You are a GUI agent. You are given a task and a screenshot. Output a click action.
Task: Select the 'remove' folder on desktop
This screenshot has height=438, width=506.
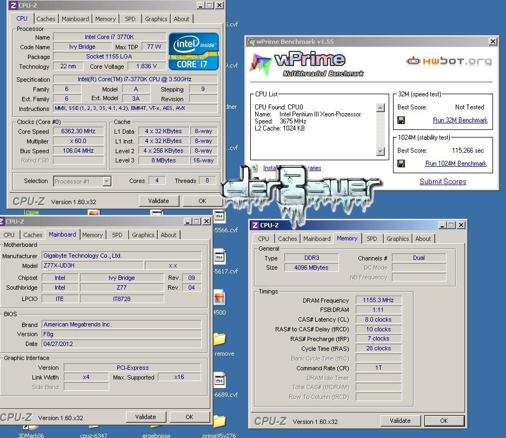[219, 339]
